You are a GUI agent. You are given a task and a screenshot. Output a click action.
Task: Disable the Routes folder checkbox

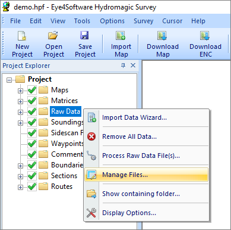(32, 187)
